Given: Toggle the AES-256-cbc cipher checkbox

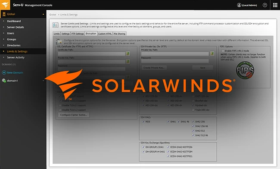Looking at the screenshot, I should [143, 105].
